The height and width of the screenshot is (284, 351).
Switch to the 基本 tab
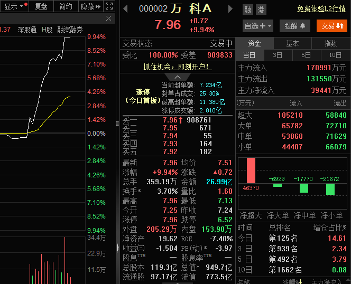click(x=292, y=44)
